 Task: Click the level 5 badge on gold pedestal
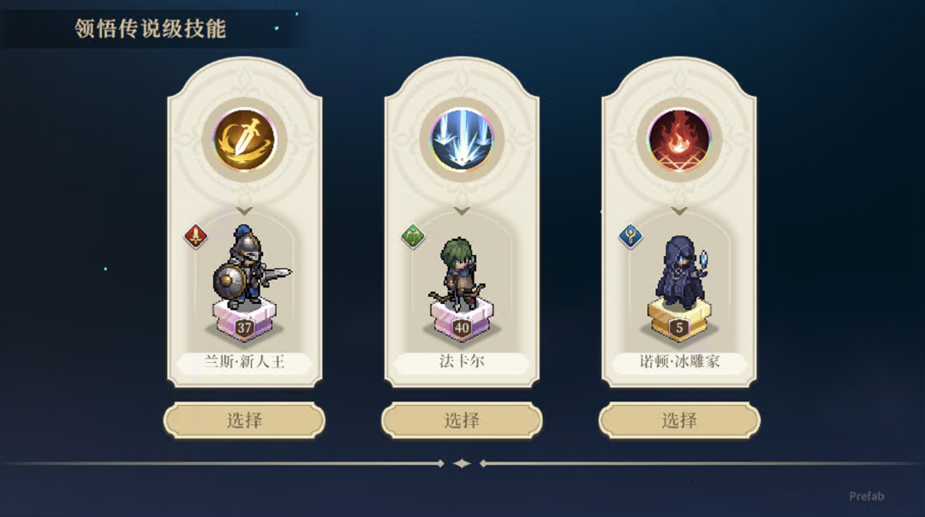coord(679,328)
